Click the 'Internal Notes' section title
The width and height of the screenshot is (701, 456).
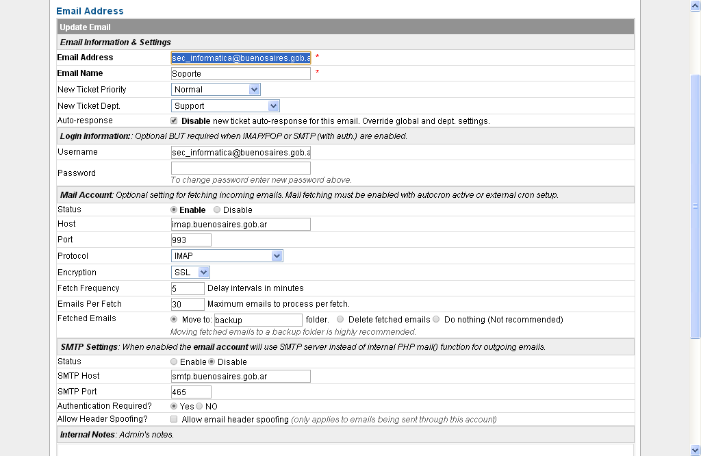coord(87,435)
